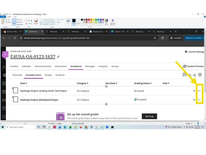Screen dimensions: 206x155
Task: Click Edit colors in Paint ribbon
Action: pyautogui.click(x=106, y=22)
